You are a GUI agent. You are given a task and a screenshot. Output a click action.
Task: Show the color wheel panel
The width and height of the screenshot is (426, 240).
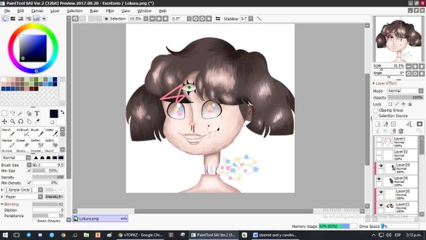click(5, 19)
